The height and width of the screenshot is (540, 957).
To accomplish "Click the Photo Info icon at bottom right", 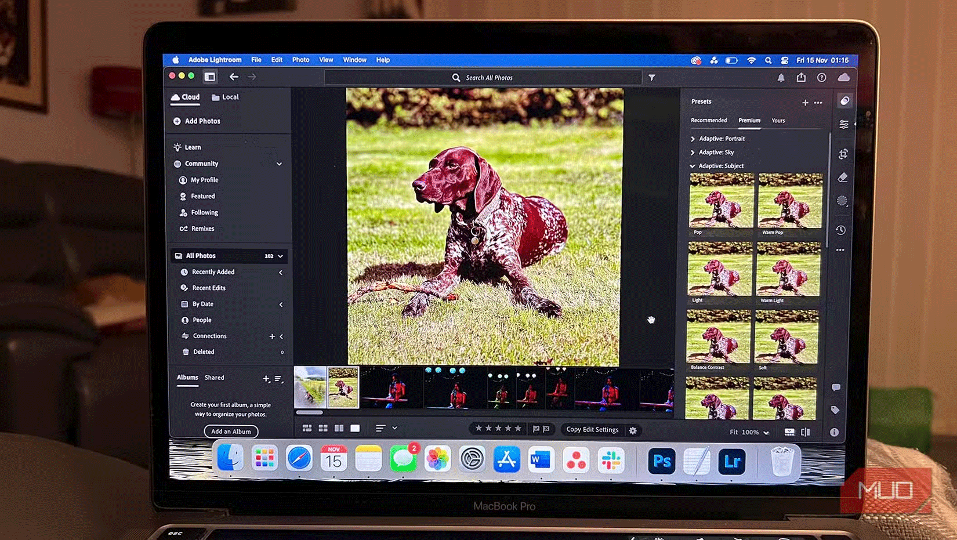I will tap(835, 432).
